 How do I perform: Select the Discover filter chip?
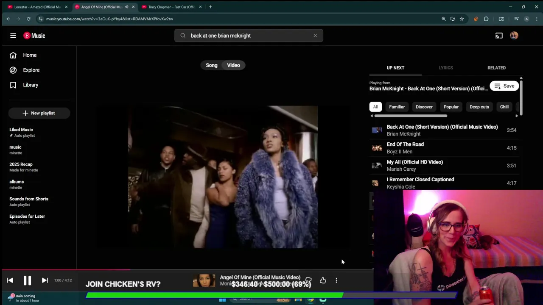pos(424,107)
